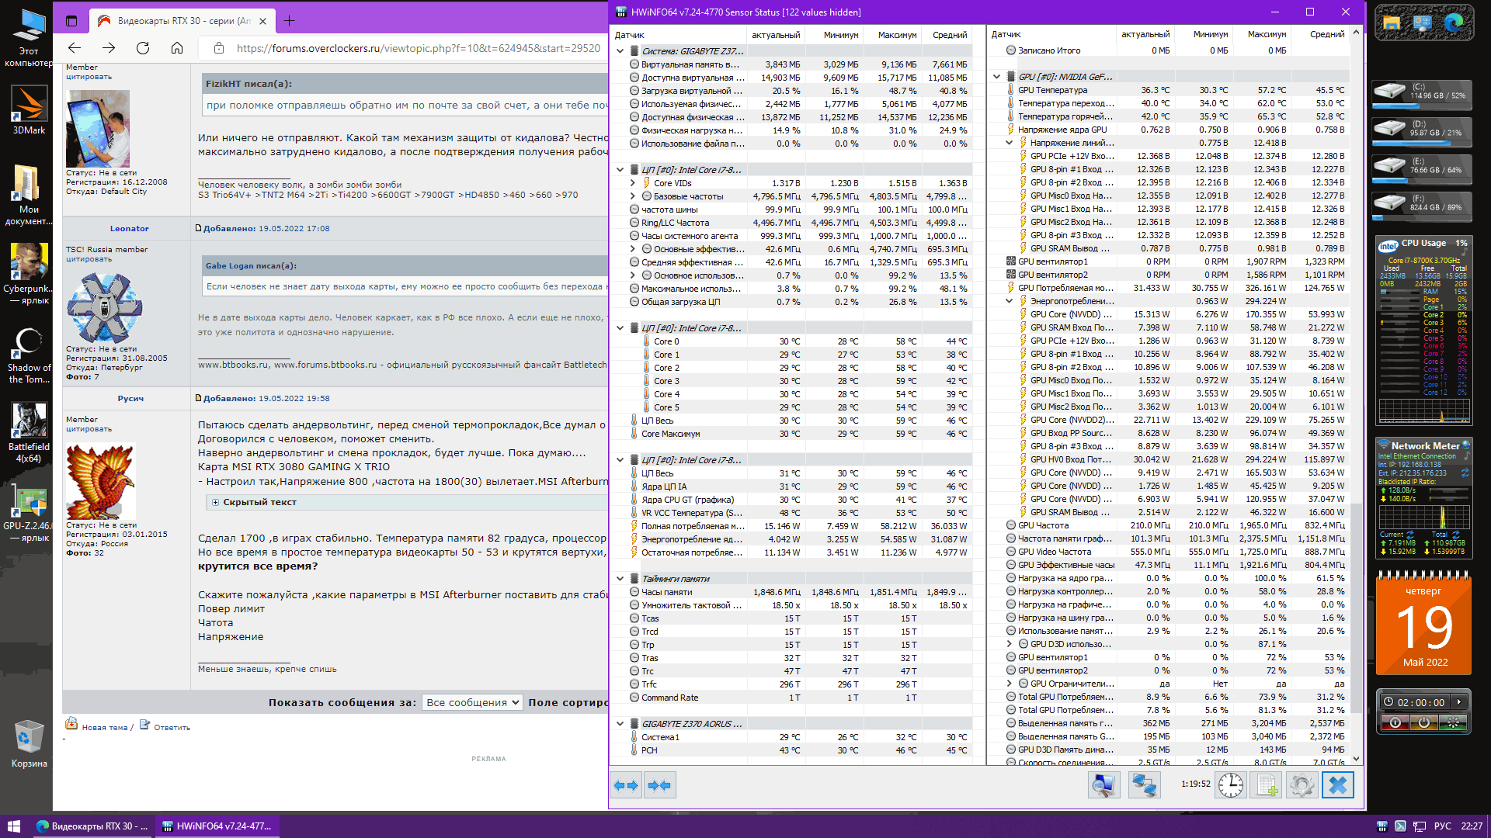Image resolution: width=1491 pixels, height=838 pixels.
Task: Open HWiNFO64 from the Windows taskbar
Action: pyautogui.click(x=217, y=826)
